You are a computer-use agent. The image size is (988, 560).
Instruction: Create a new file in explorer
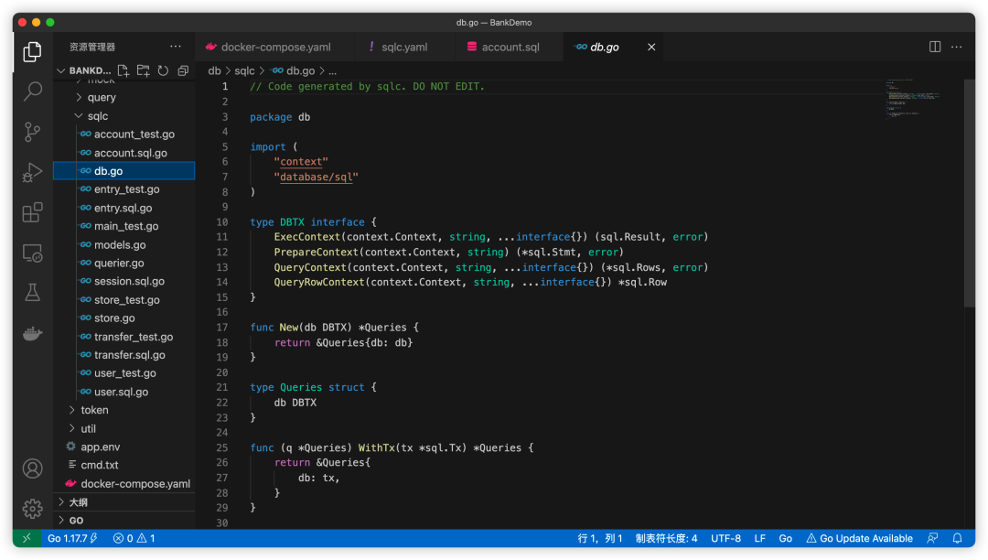123,70
